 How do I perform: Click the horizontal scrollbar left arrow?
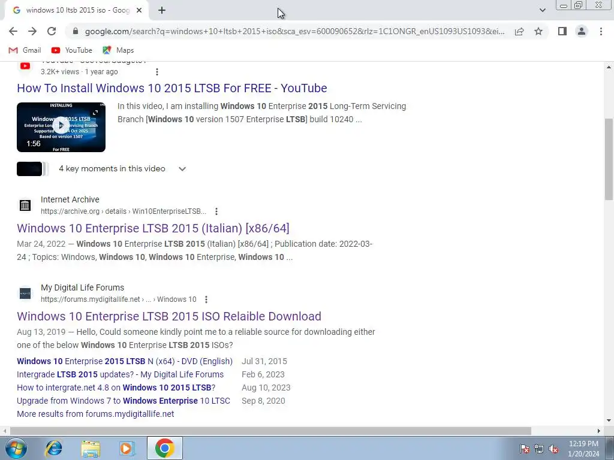[x=5, y=431]
